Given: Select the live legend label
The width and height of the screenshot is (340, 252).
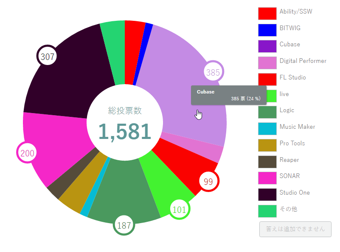Looking at the screenshot, I should tap(284, 94).
